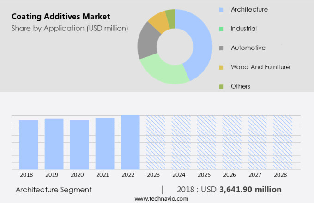This screenshot has width=314, height=203.
Task: Click the Share by Application subtitle
Action: point(69,28)
